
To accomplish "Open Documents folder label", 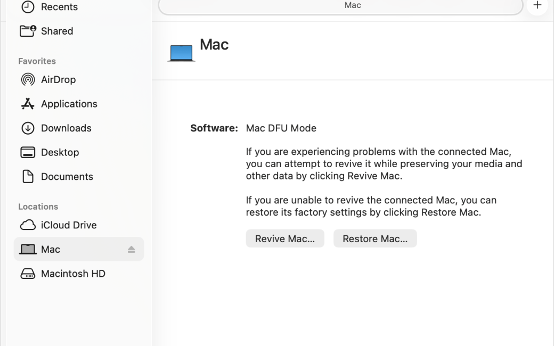I will coord(67,177).
